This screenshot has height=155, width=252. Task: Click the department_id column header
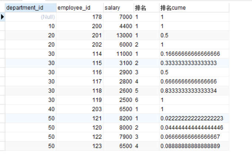tap(31, 8)
